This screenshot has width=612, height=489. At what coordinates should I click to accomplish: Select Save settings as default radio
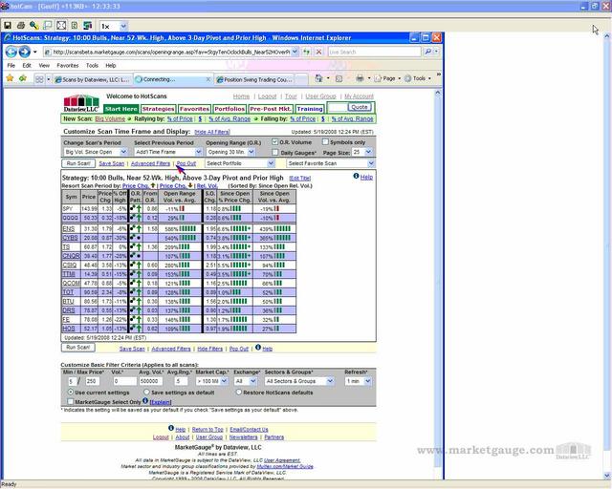click(146, 392)
